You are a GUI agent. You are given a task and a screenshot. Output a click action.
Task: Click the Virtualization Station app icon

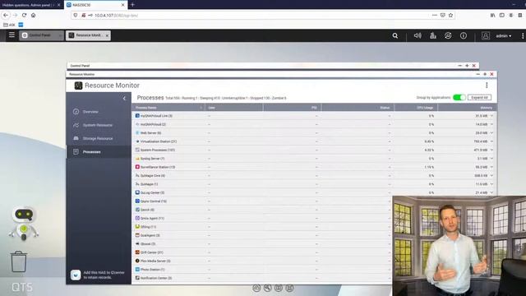tap(137, 141)
